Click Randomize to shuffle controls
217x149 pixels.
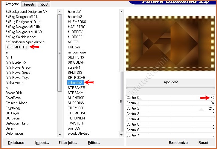pos(178,143)
